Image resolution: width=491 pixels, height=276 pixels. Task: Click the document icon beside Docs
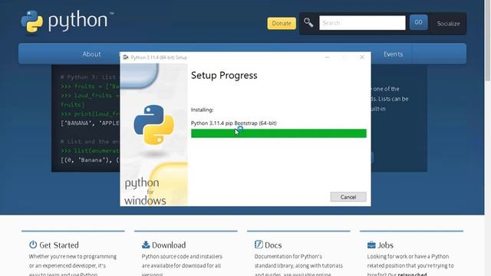coord(259,244)
